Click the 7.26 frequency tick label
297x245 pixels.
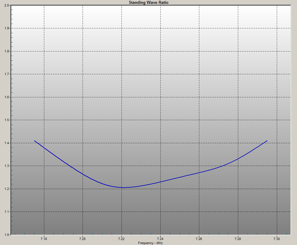[x=199, y=239]
